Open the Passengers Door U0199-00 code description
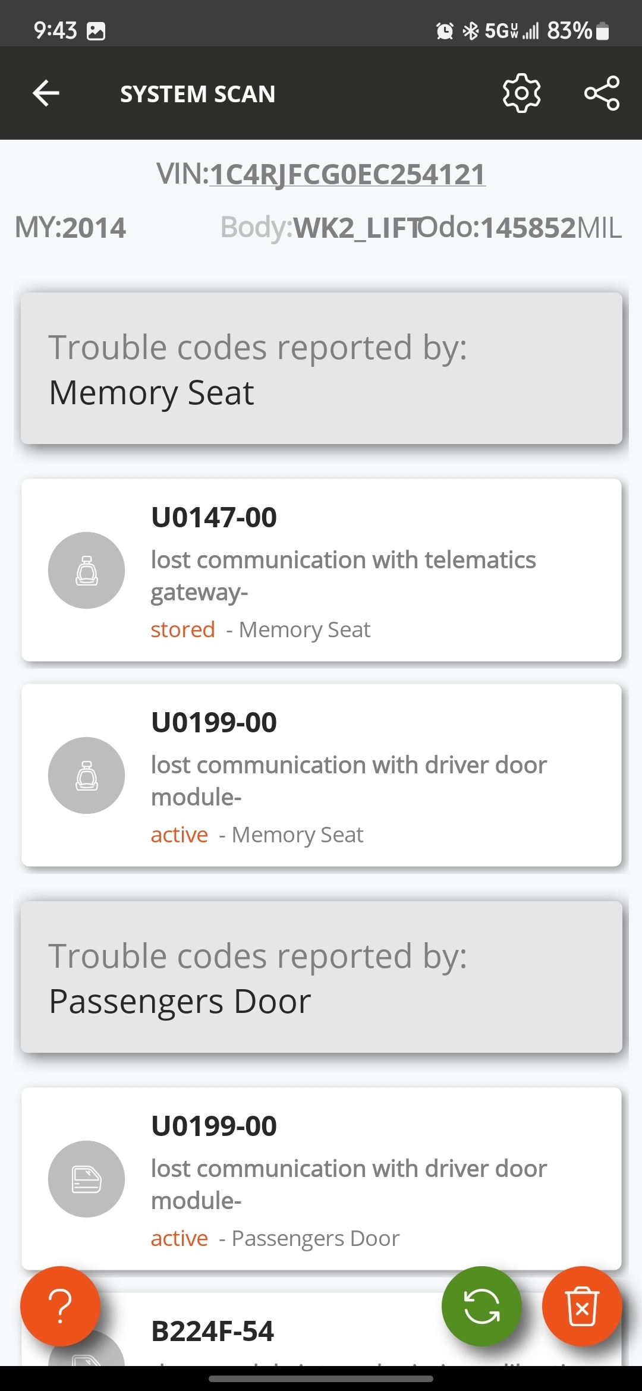642x1391 pixels. click(x=348, y=1184)
